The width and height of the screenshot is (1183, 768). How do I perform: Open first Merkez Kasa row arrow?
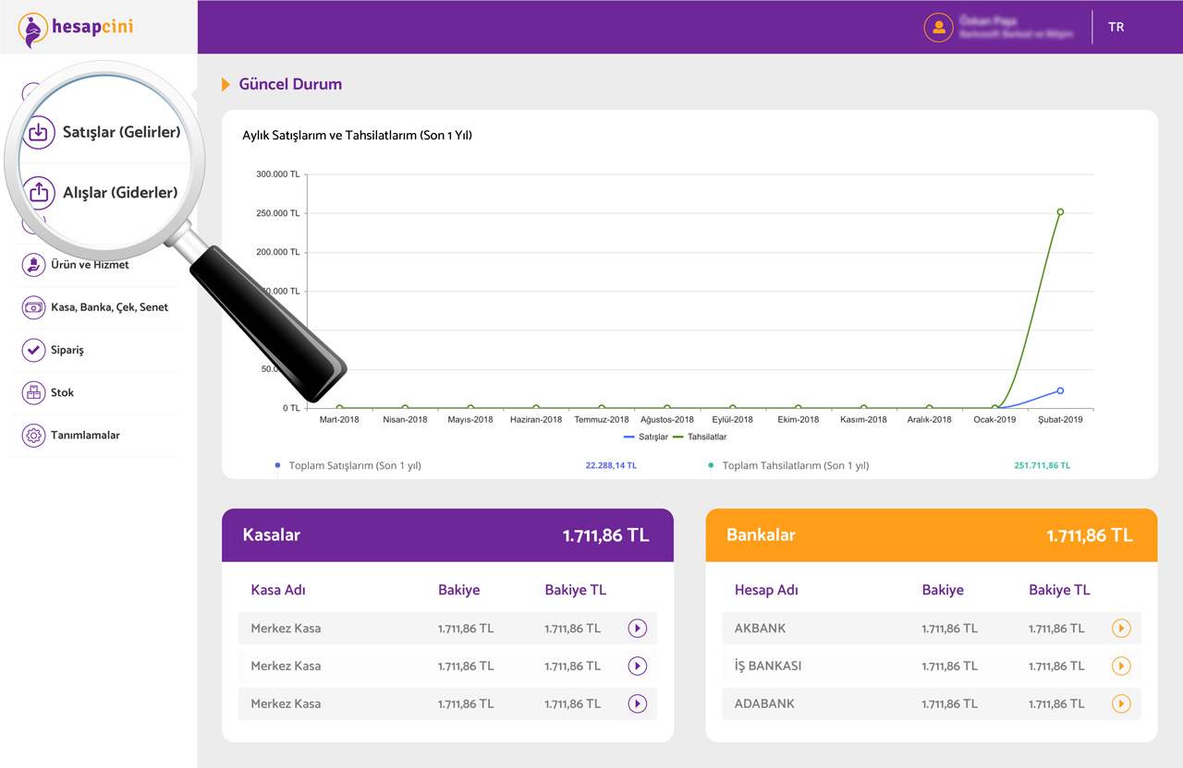click(x=637, y=629)
